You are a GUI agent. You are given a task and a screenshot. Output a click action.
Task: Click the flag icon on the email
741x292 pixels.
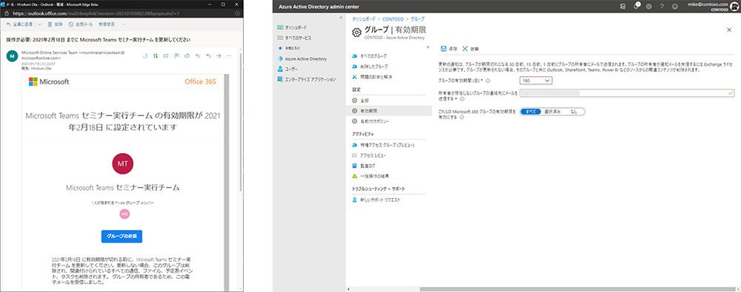tap(176, 55)
